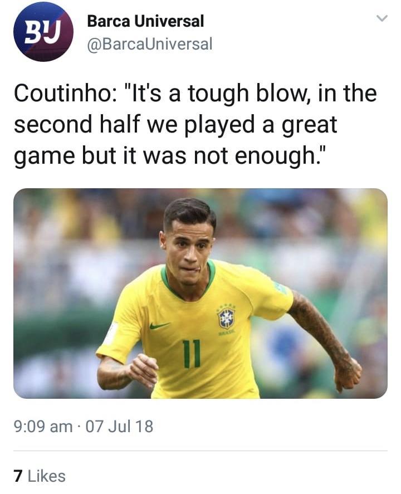Select the 9:09 am timestamp
The height and width of the screenshot is (494, 401).
tap(43, 426)
